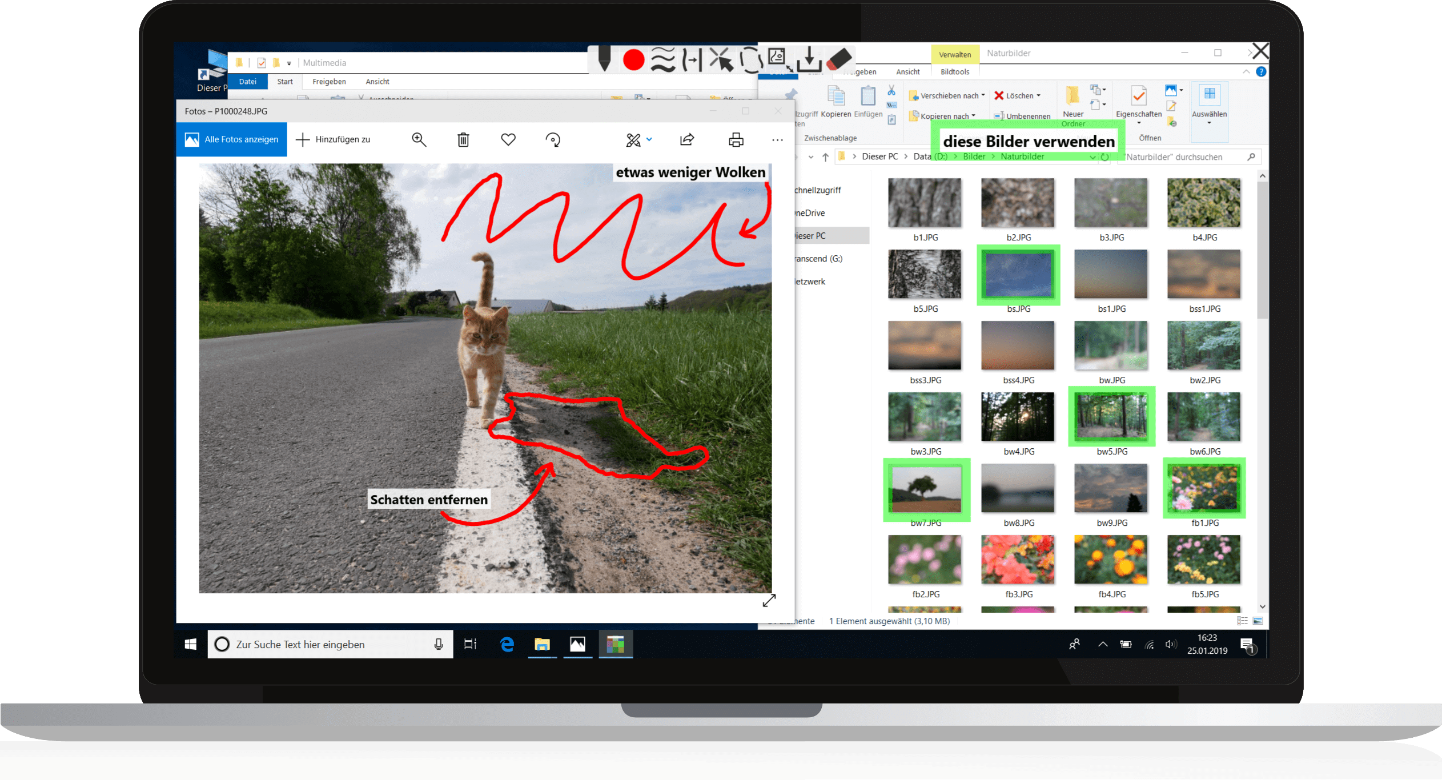
Task: Click the taskbar search field
Action: [330, 644]
